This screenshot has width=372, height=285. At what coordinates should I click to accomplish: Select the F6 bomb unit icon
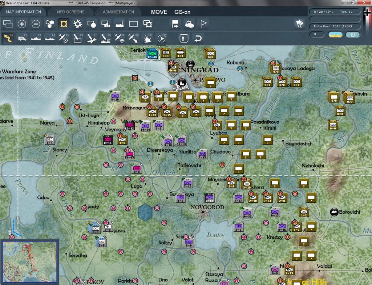pos(78,38)
